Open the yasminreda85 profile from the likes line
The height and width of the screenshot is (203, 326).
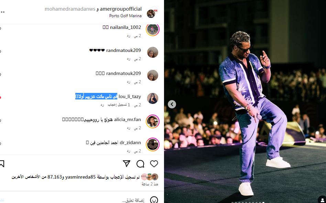80,177
